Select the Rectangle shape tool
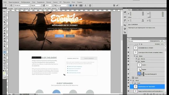Viewport: 169px width, 95px height. pos(4,58)
